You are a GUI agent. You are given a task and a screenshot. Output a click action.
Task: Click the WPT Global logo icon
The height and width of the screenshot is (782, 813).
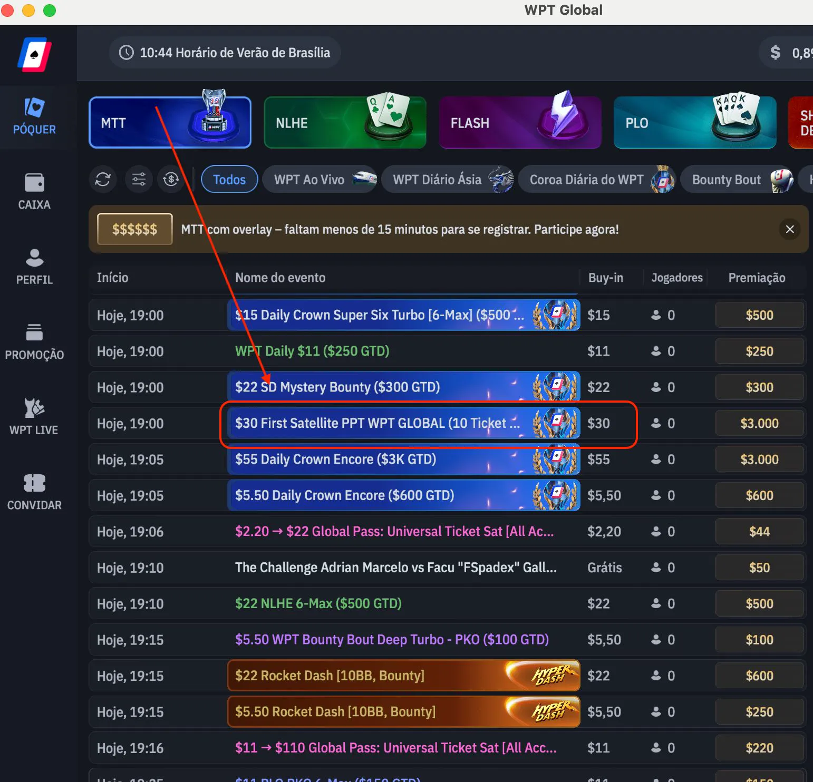35,54
